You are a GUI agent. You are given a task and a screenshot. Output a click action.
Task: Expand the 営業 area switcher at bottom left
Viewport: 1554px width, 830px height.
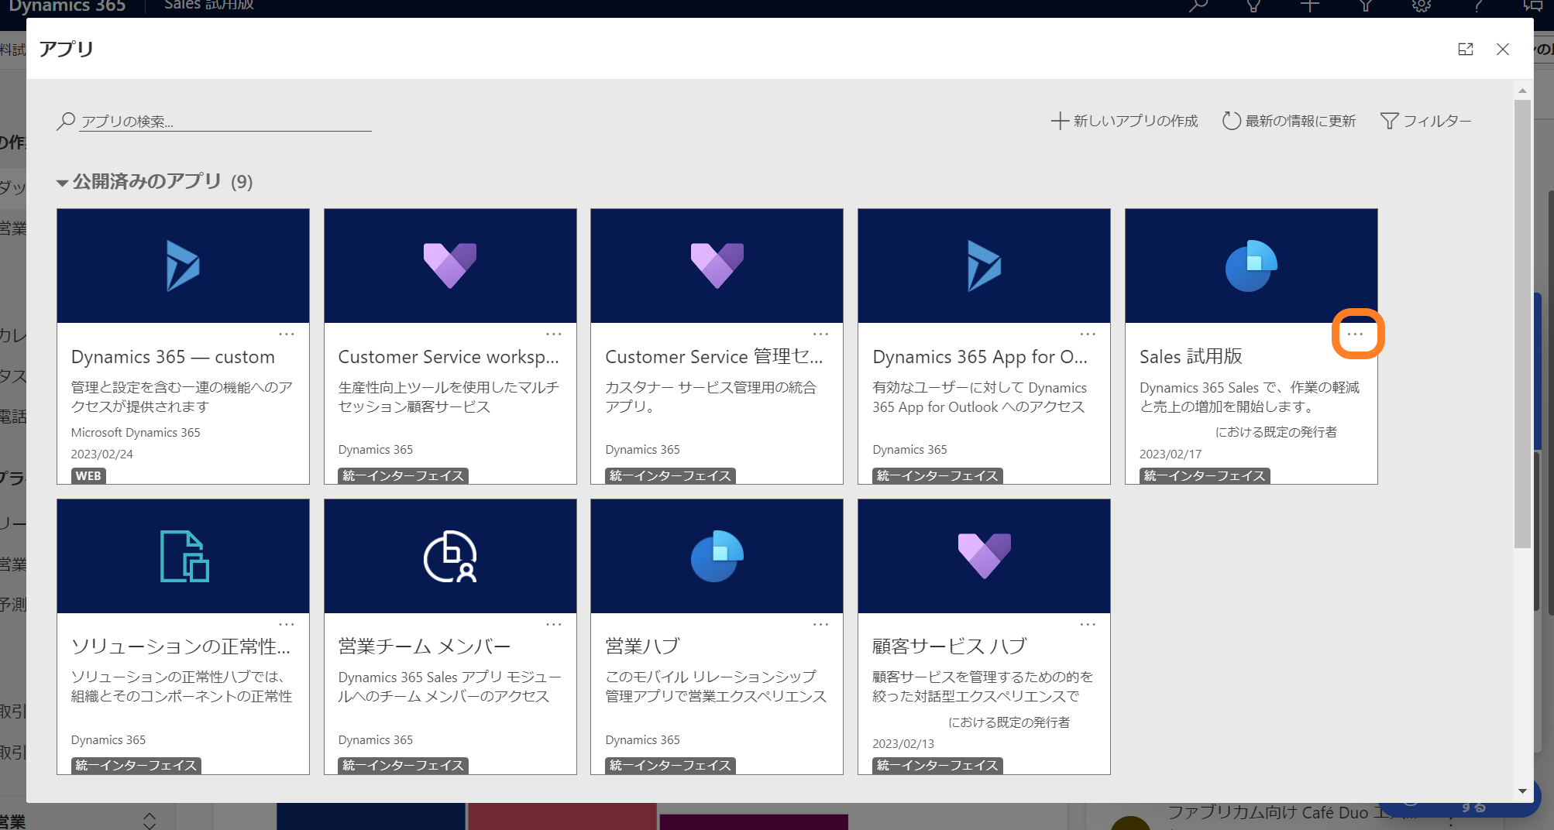pyautogui.click(x=150, y=820)
